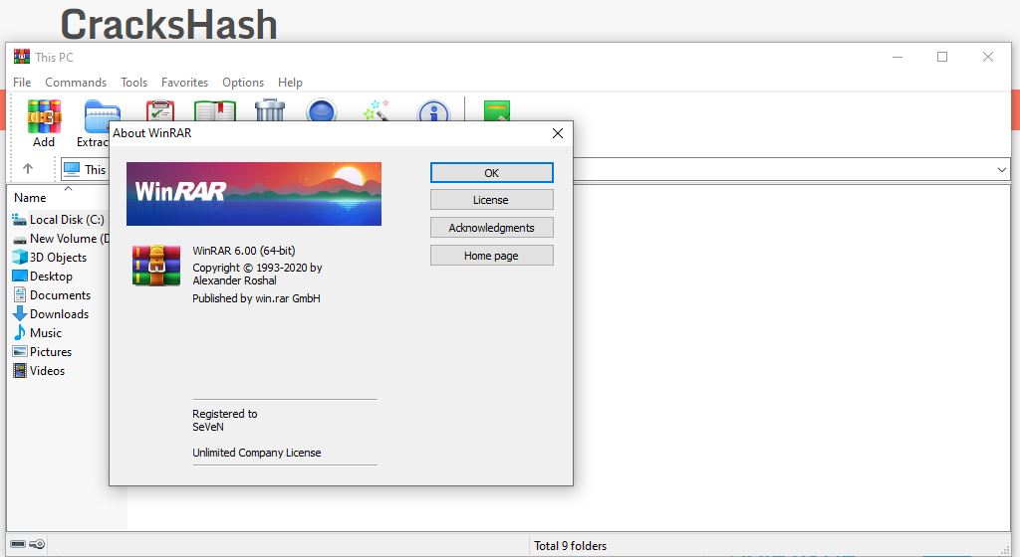
Task: Click the 'WinRAR 6.00 (64-bit)' version text
Action: [x=244, y=251]
